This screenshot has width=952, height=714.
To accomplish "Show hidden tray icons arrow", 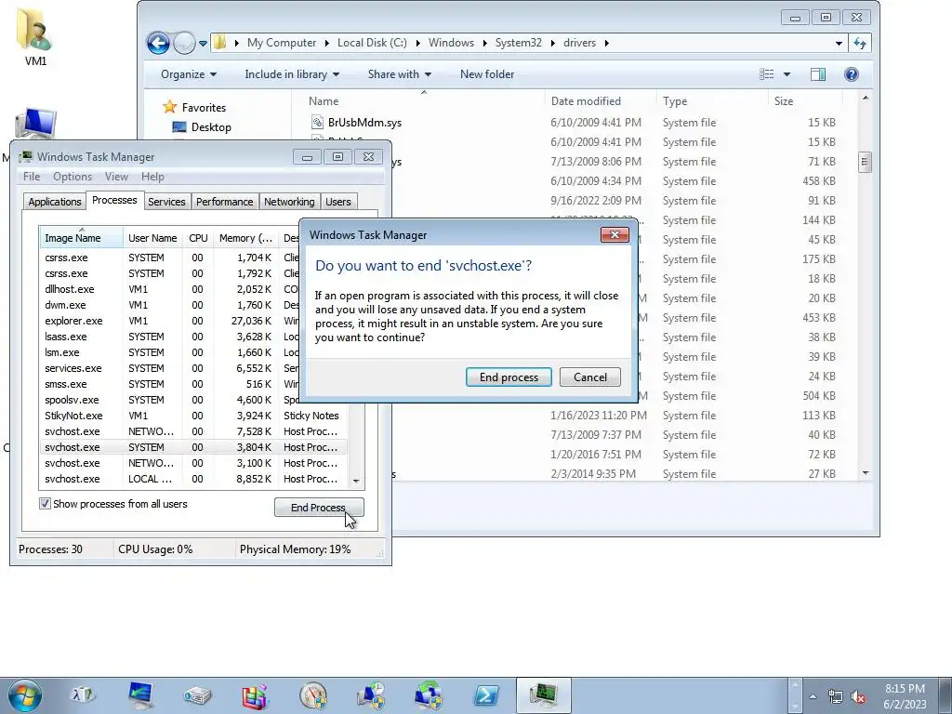I will click(x=813, y=696).
